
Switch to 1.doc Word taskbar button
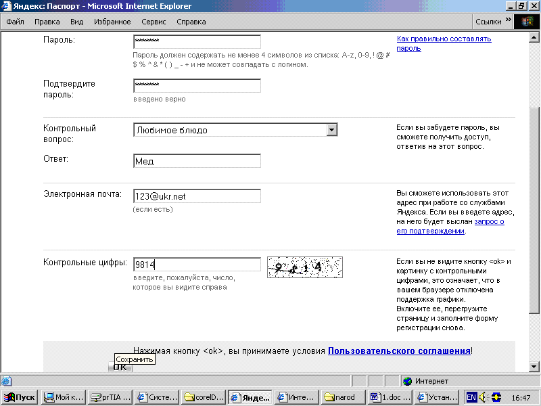(390, 397)
